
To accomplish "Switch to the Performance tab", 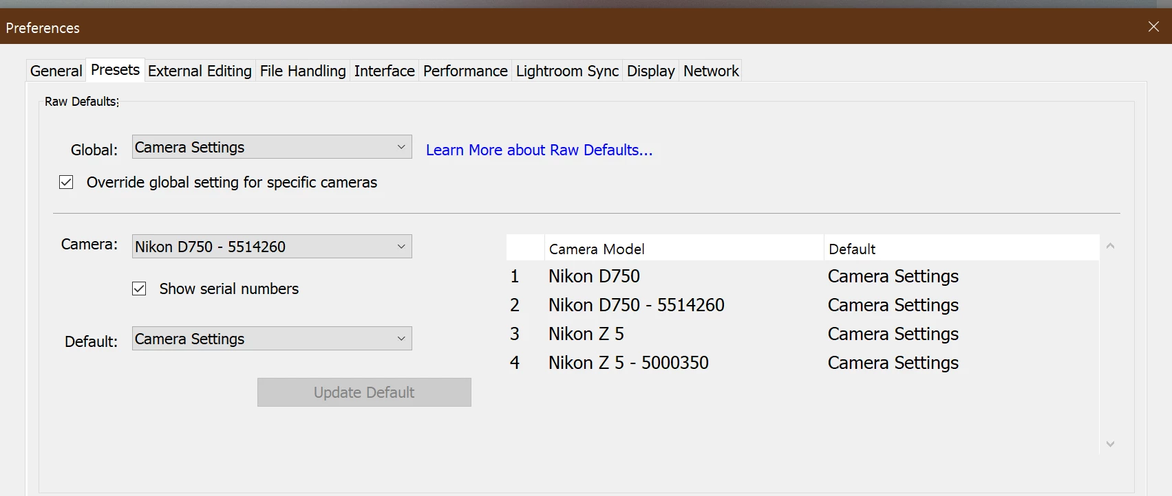I will (x=465, y=71).
